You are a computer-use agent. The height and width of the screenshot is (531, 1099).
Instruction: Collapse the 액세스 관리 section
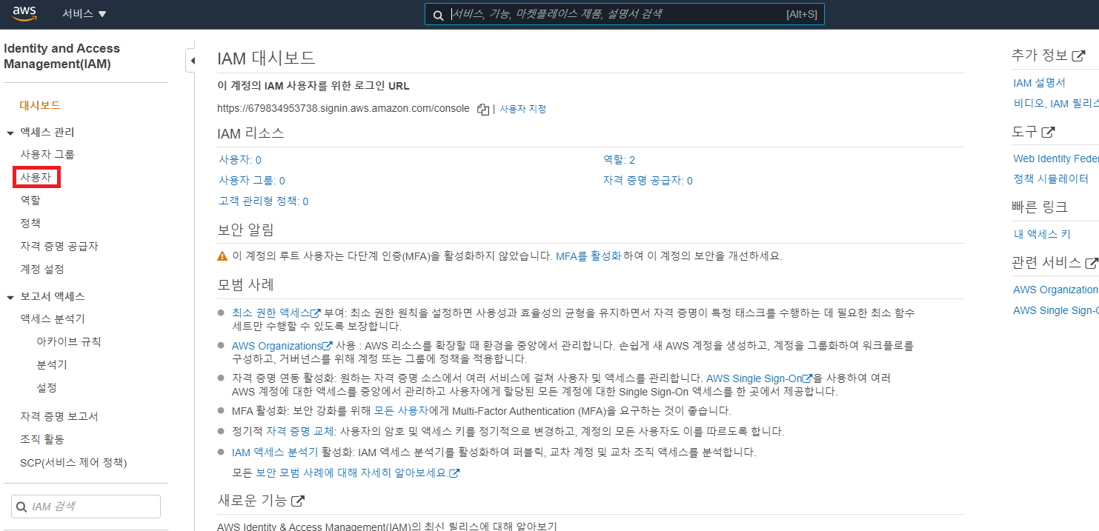(x=10, y=133)
